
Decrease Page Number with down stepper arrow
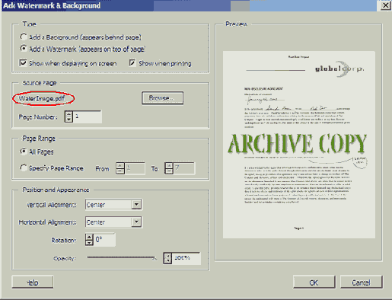coord(69,120)
